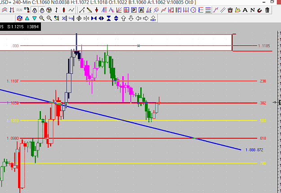Image resolution: width=281 pixels, height=193 pixels.
Task: Click the blue and red up-down arrows icon
Action: [12, 10]
